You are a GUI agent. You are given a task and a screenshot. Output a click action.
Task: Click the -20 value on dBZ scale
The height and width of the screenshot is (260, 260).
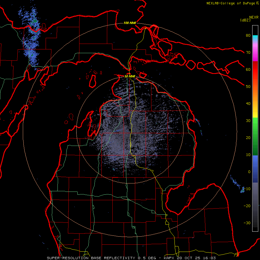tap(247, 206)
